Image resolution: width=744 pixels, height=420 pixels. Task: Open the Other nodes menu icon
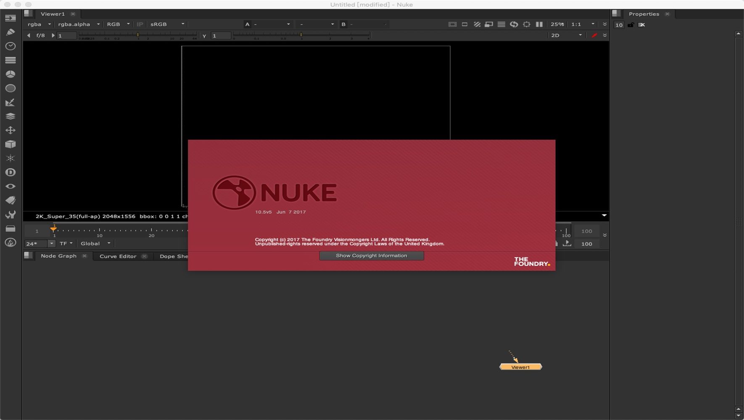[11, 228]
